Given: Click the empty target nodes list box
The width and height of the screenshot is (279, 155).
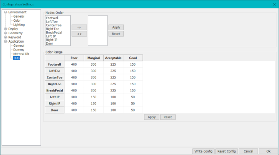Looking at the screenshot, I should click(98, 30).
